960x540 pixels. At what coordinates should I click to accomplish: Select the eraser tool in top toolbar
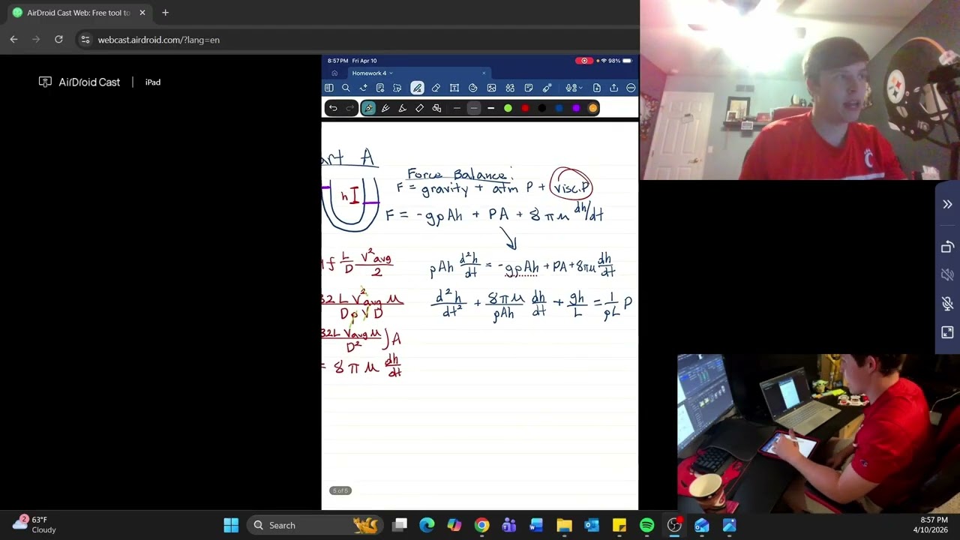pyautogui.click(x=436, y=88)
